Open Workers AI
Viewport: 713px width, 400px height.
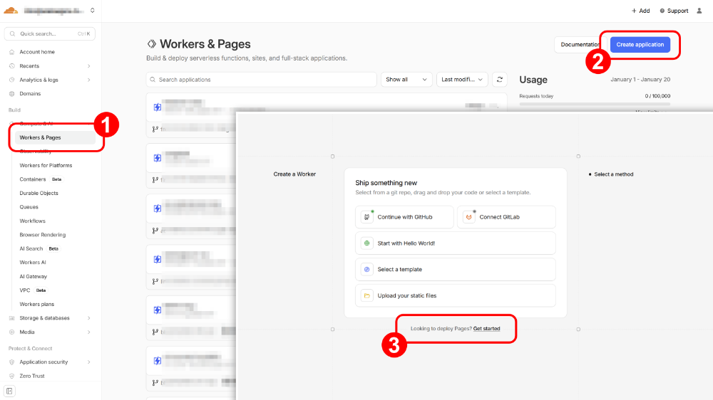point(33,263)
